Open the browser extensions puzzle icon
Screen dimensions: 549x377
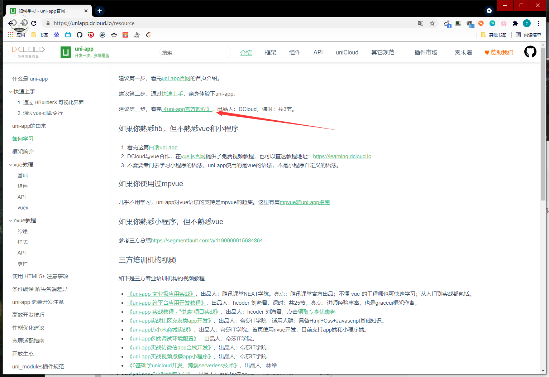coord(515,23)
